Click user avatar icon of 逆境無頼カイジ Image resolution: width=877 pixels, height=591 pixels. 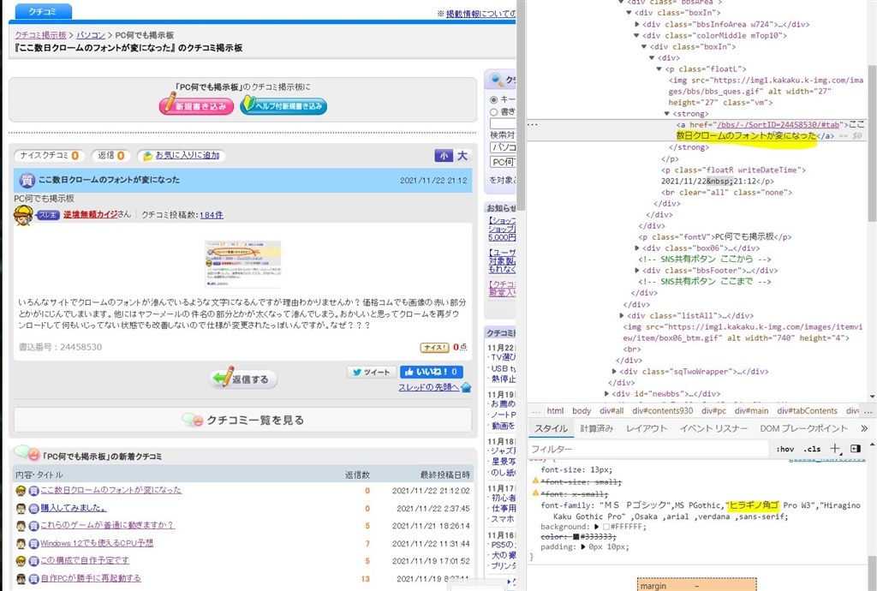click(23, 215)
